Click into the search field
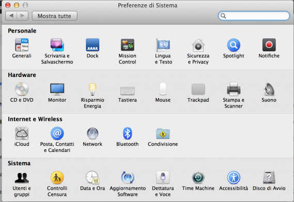The height and width of the screenshot is (202, 294). 254,15
